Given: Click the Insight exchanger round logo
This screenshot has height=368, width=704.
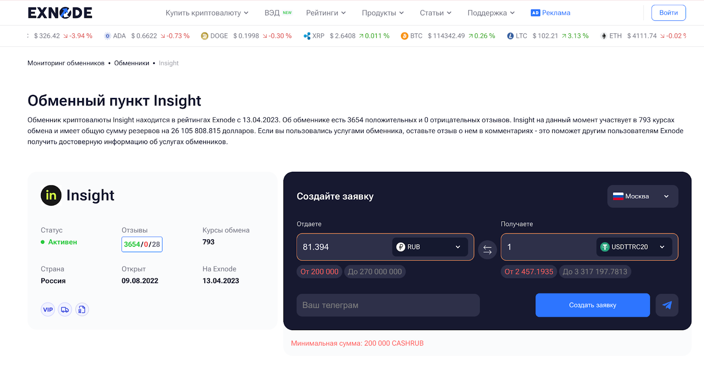Looking at the screenshot, I should 51,195.
